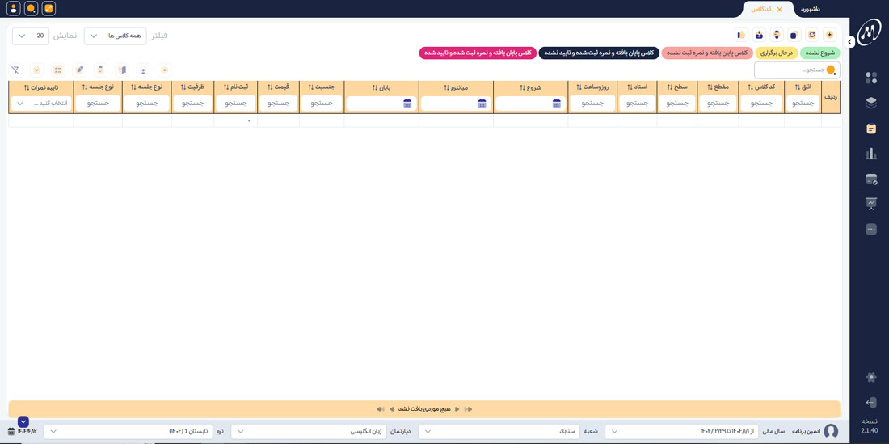Screen dimensions: 889x444
Task: Toggle the درحال برگزاری status filter
Action: (x=776, y=53)
